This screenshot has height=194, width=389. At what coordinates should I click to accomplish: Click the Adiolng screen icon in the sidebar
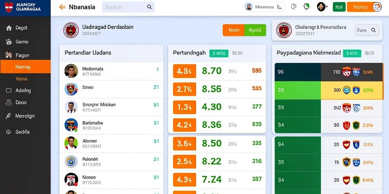click(x=9, y=91)
